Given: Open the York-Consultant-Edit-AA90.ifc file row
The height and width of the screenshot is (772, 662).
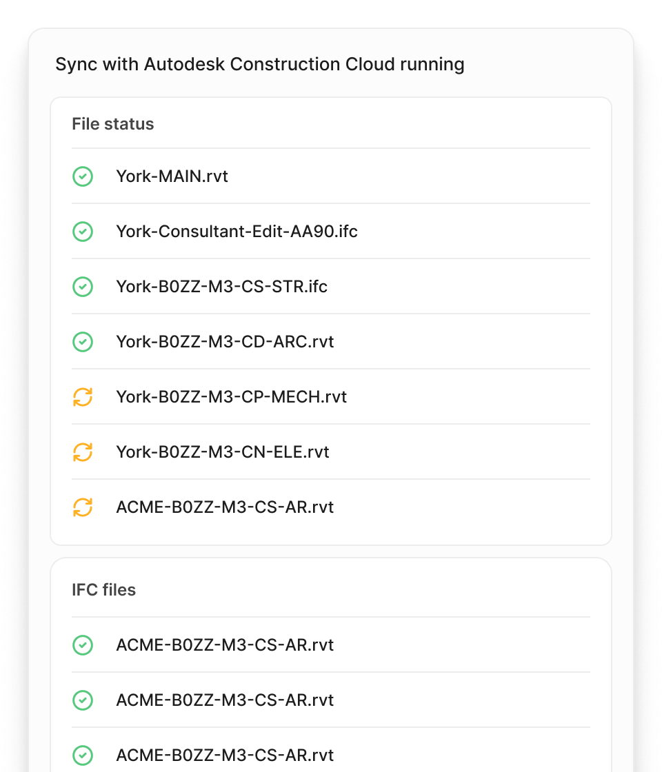Looking at the screenshot, I should click(x=236, y=232).
